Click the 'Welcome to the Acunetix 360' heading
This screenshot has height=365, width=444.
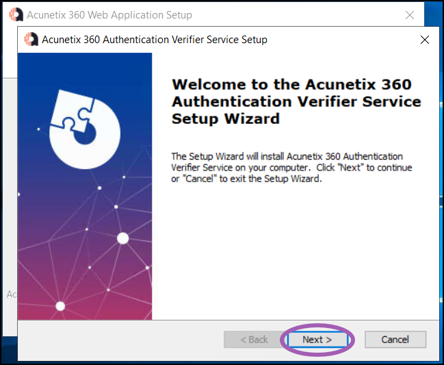click(x=296, y=101)
